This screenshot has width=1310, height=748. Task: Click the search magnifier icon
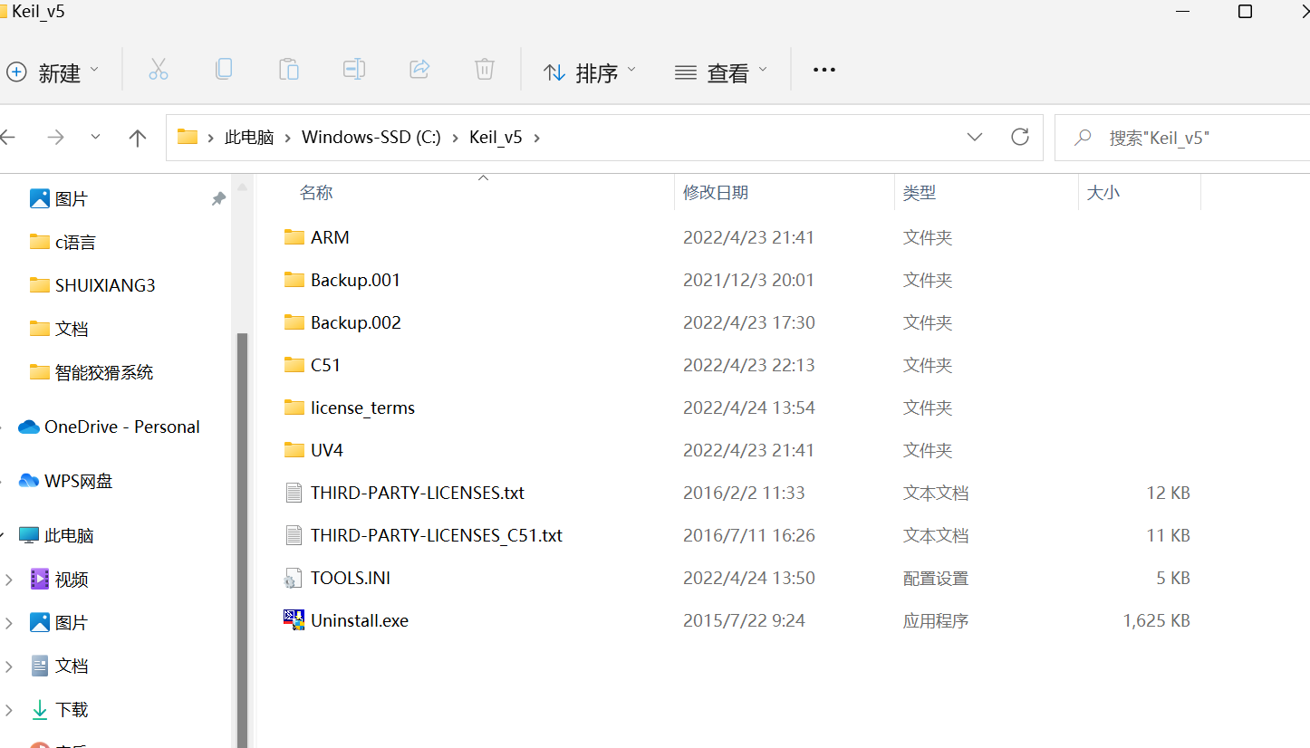coord(1082,138)
